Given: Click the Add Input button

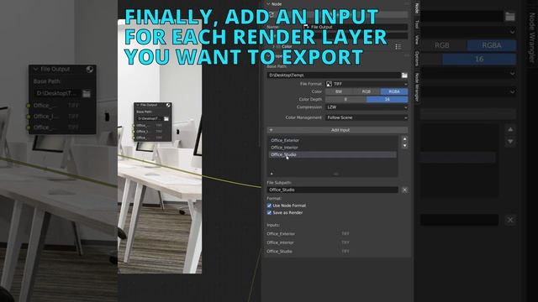Looking at the screenshot, I should point(338,130).
